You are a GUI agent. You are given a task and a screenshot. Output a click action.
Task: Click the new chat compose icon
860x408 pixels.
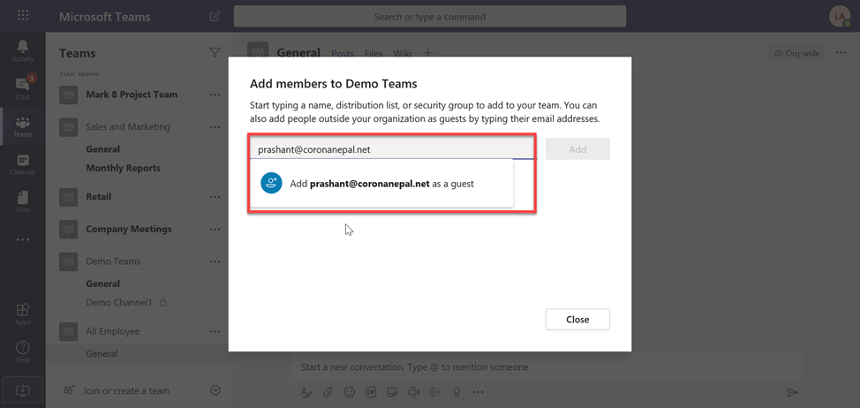215,17
